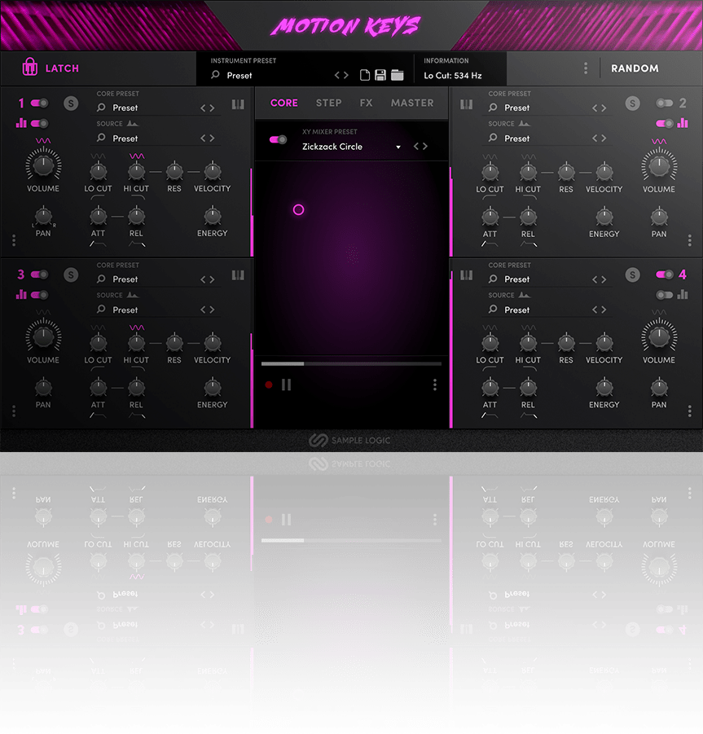The height and width of the screenshot is (734, 703).
Task: Solo core 1 with the S button
Action: 71,103
